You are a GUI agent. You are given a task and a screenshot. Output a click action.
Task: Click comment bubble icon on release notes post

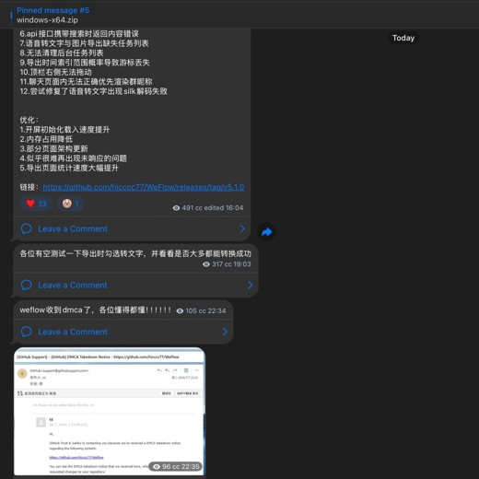click(x=26, y=228)
